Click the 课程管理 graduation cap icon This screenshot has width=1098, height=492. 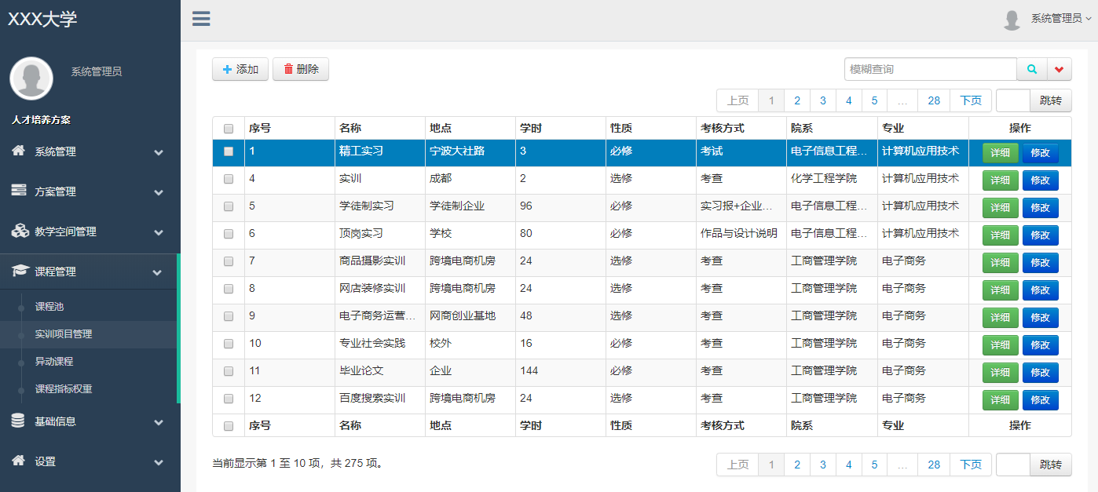pos(20,271)
